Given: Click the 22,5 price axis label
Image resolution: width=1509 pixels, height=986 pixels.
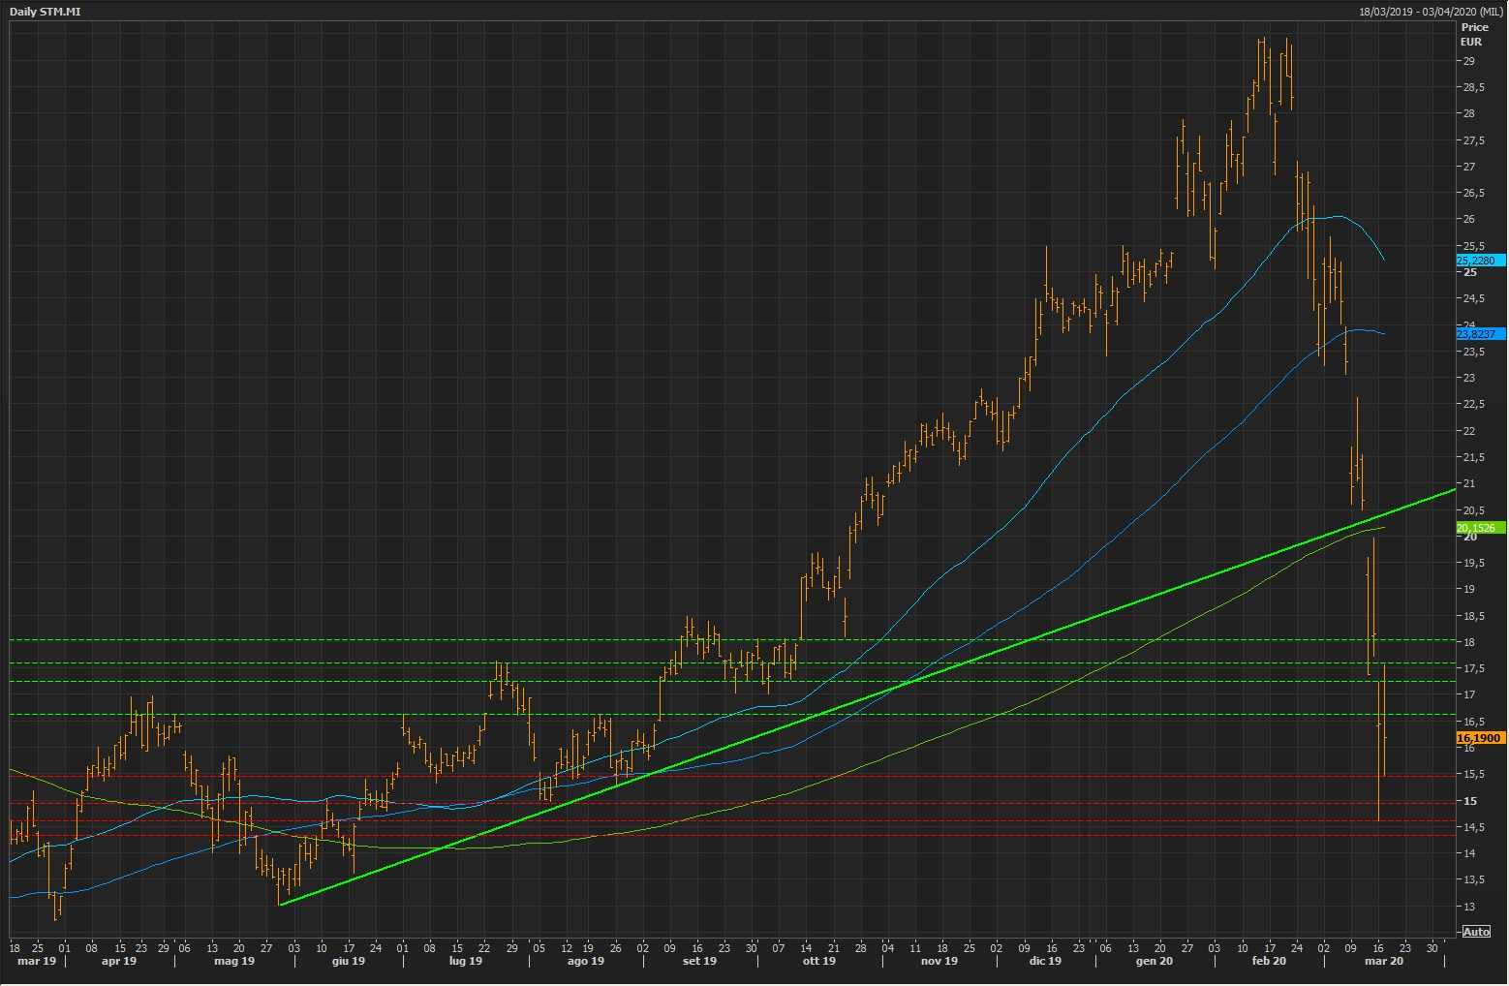Looking at the screenshot, I should [x=1473, y=404].
